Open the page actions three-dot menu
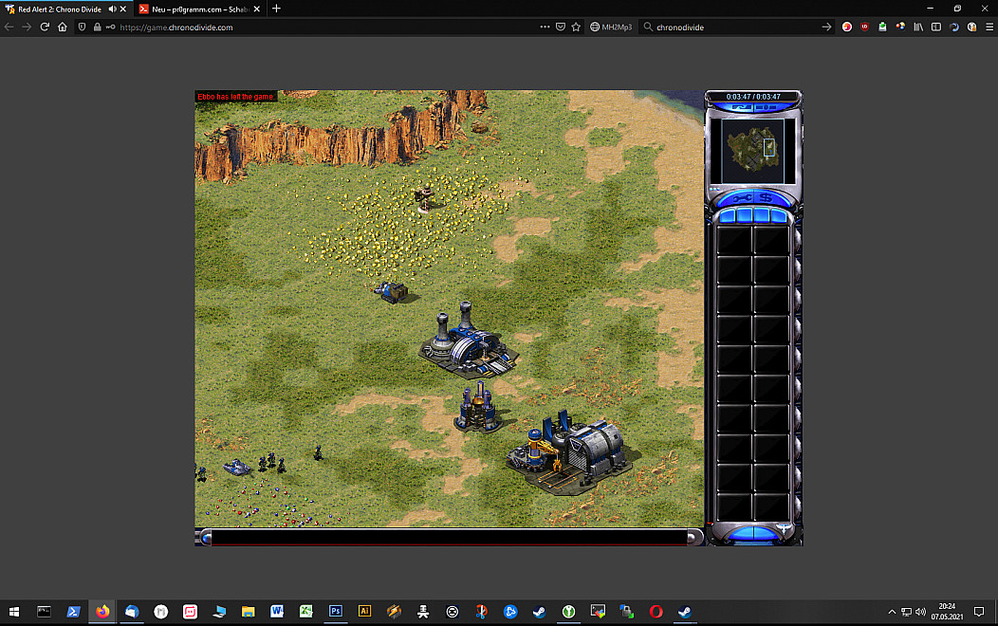 [x=545, y=28]
